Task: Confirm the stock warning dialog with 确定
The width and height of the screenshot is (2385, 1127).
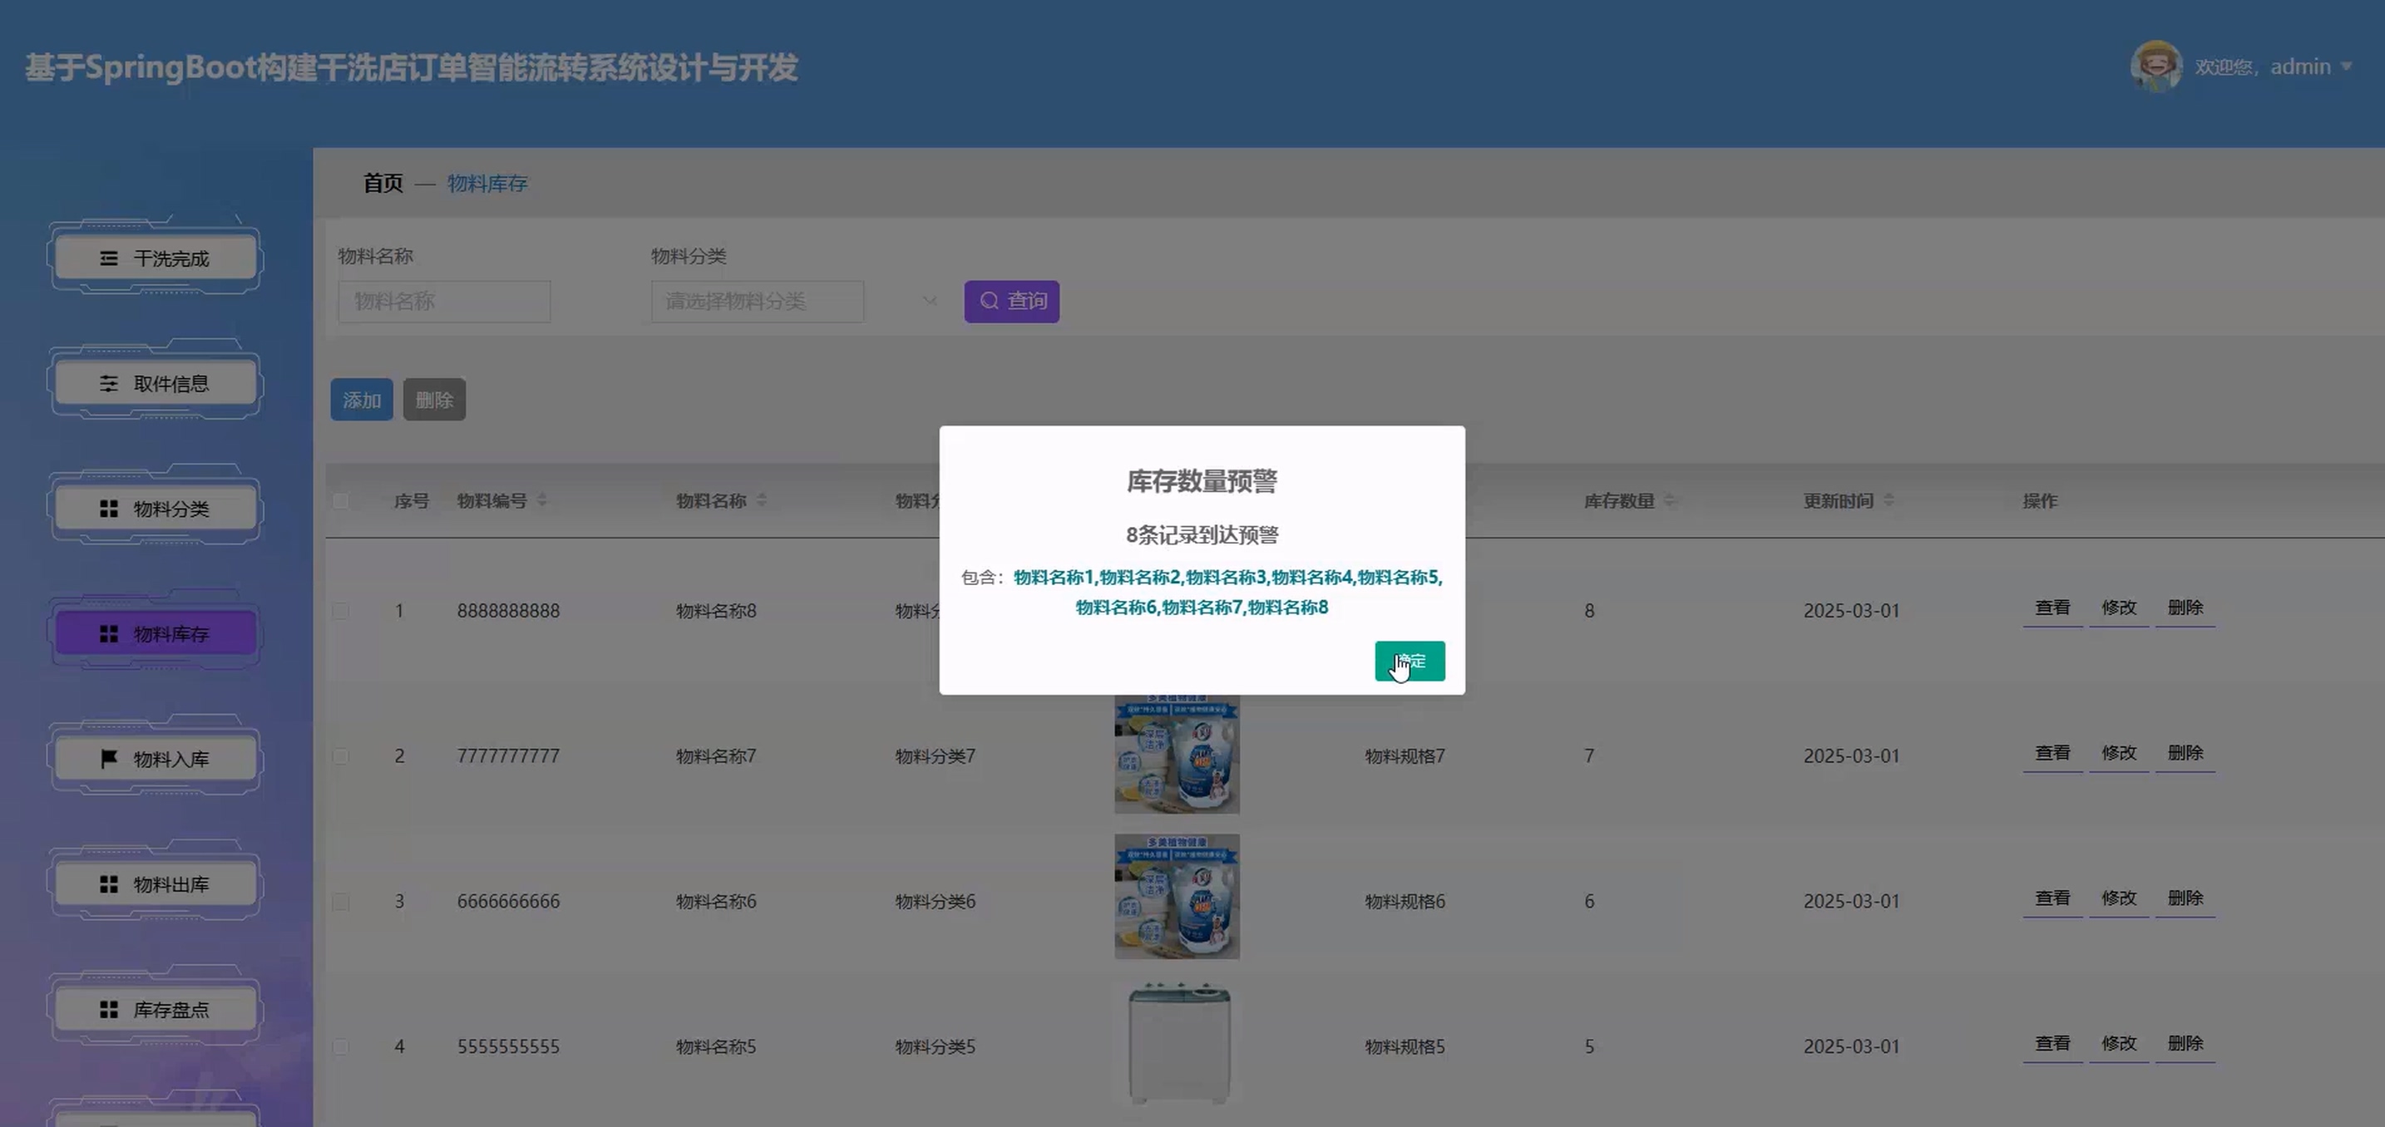Action: coord(1410,661)
